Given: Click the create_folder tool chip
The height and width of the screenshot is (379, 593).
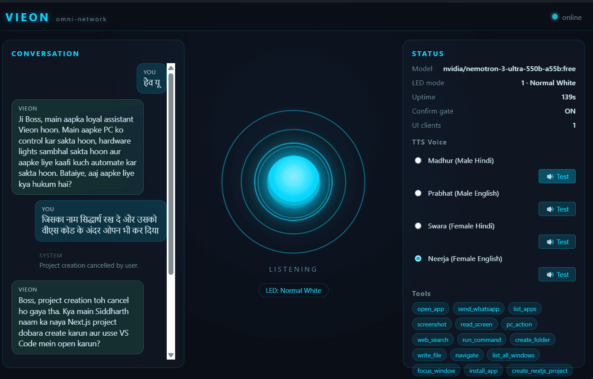Looking at the screenshot, I should point(532,340).
